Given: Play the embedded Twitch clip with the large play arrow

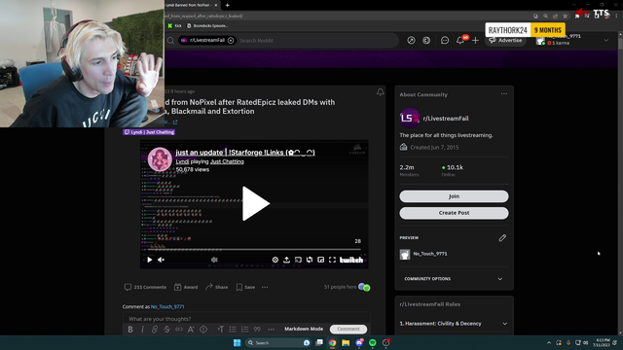Looking at the screenshot, I should [x=256, y=203].
